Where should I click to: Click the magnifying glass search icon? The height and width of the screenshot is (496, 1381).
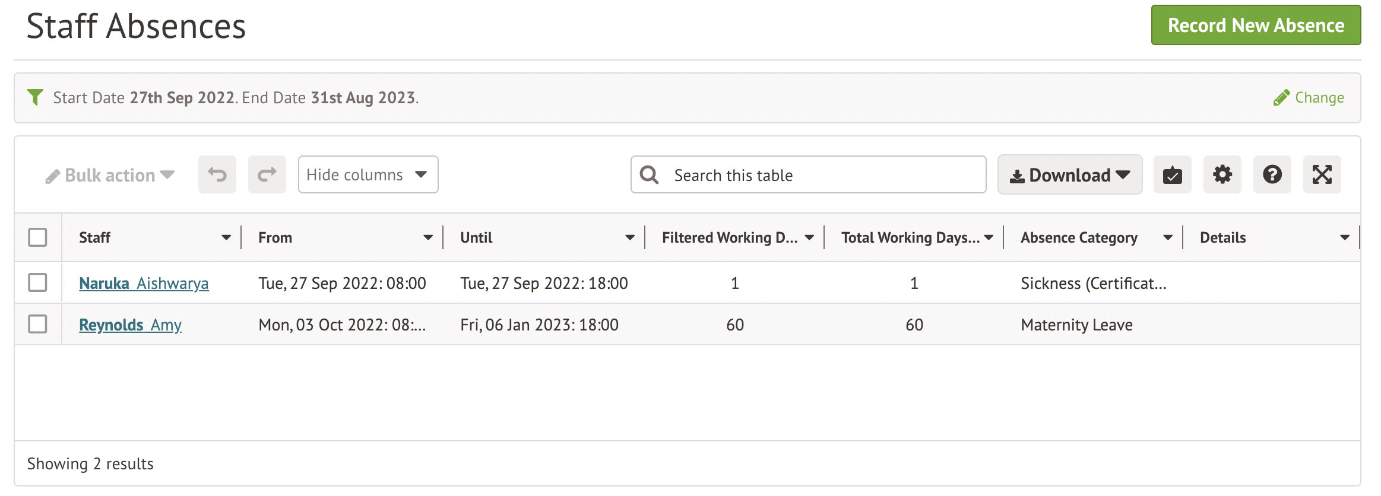(649, 175)
